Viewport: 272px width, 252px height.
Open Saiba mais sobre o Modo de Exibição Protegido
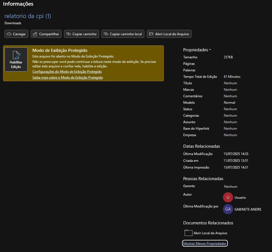[x=68, y=77]
